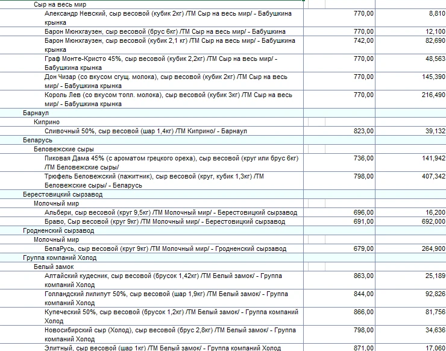The width and height of the screenshot is (446, 351).
Task: Select the 'Сыр на весь мир' group row
Action: pyautogui.click(x=60, y=4)
